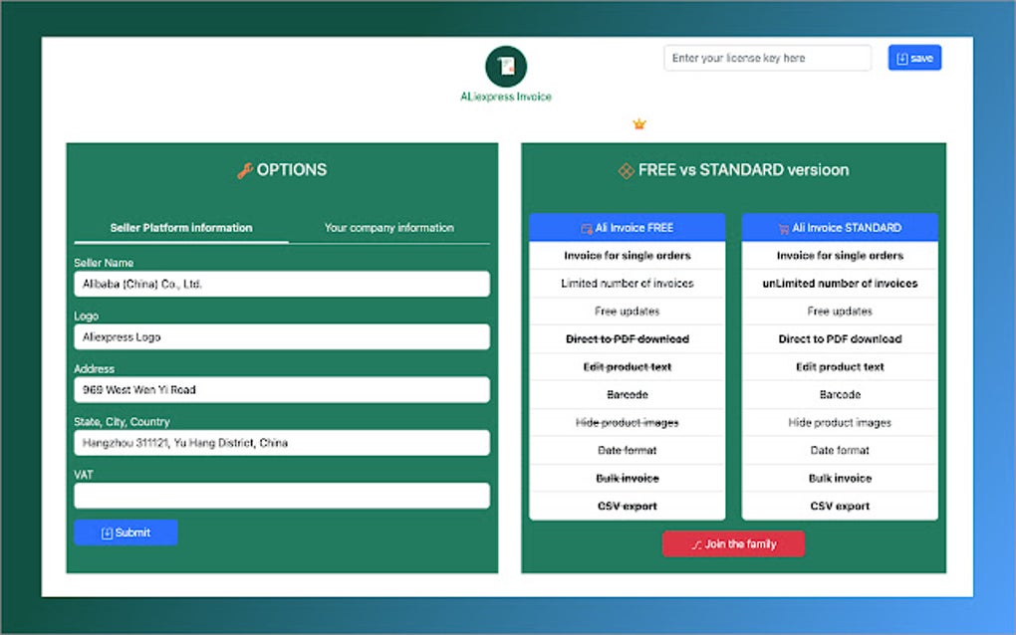
Task: Click the Seller Name field showing Alibaba
Action: click(282, 284)
